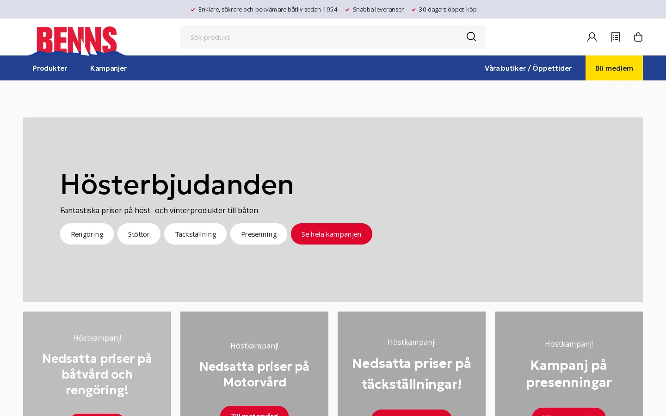Click the Bli medlem button

(614, 68)
